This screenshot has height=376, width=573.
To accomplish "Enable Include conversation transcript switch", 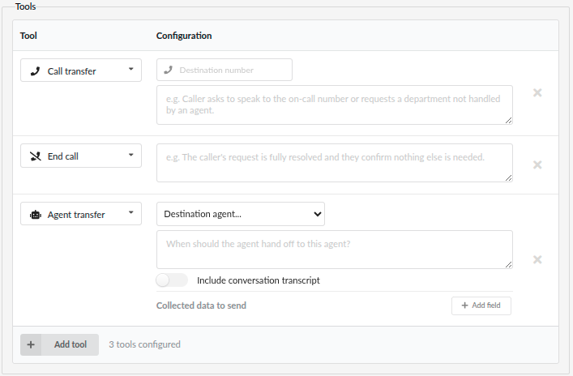I will click(172, 280).
